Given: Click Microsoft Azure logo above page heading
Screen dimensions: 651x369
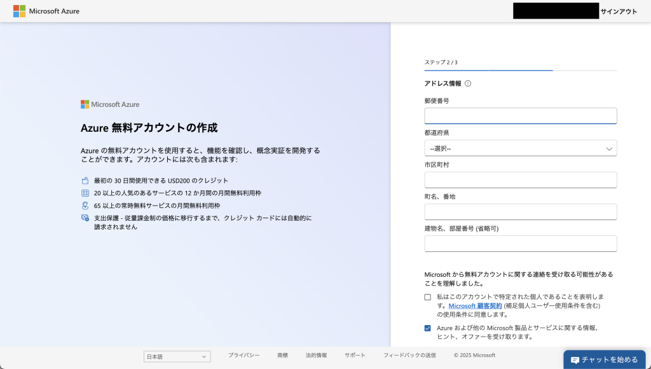Looking at the screenshot, I should point(110,104).
